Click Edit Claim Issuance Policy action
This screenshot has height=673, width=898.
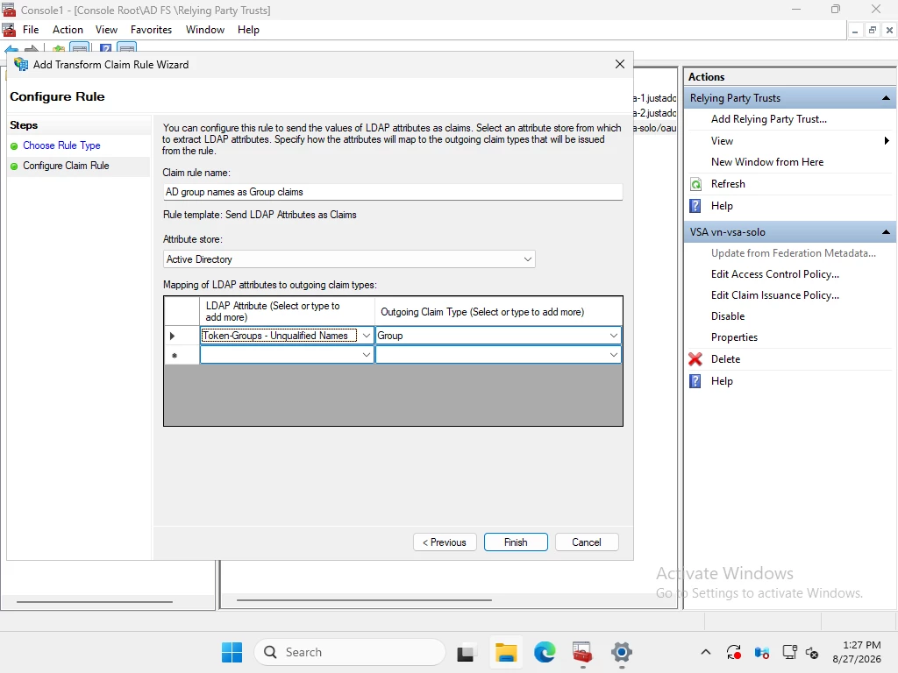(775, 295)
